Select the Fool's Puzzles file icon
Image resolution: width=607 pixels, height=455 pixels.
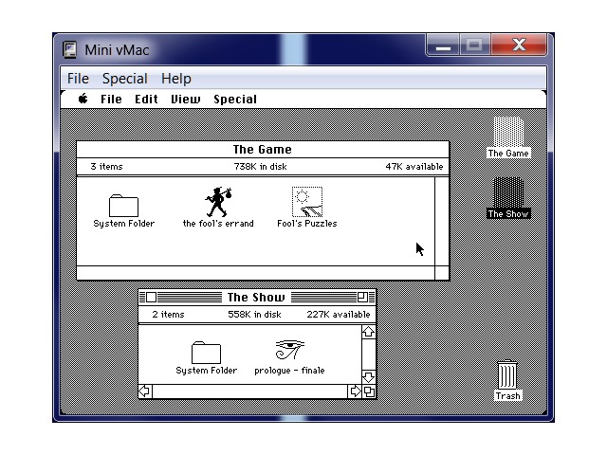point(307,202)
